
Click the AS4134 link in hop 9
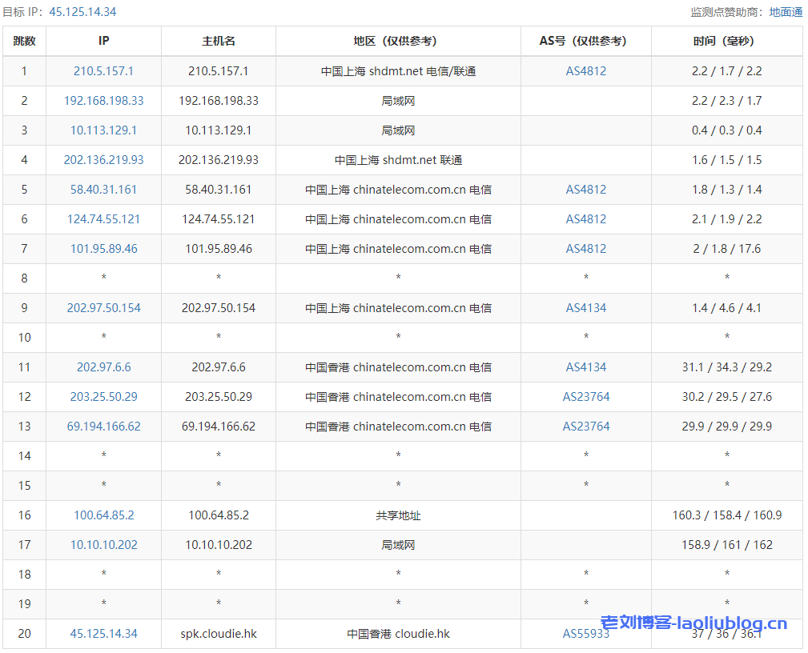coord(585,308)
